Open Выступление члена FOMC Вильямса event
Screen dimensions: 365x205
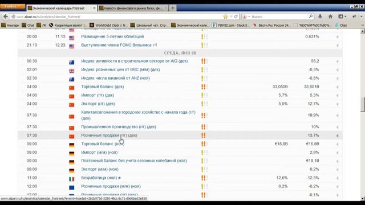[116, 45]
